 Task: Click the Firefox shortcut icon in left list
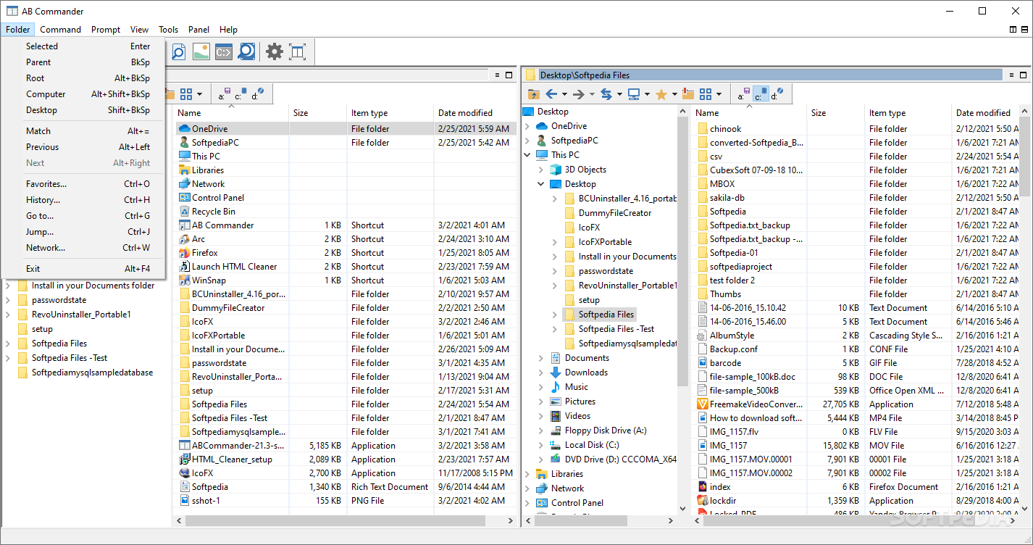tap(184, 253)
